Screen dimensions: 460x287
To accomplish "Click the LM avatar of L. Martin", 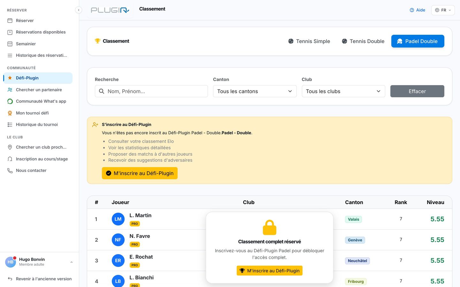I will pyautogui.click(x=118, y=219).
